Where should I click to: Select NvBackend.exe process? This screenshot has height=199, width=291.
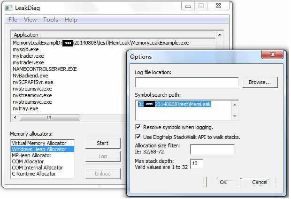pyautogui.click(x=31, y=76)
